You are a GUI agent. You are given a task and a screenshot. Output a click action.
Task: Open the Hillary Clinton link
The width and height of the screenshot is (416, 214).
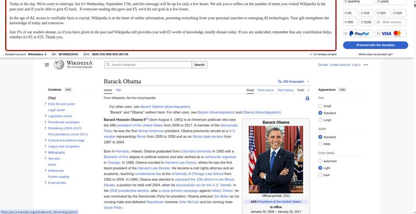(x=223, y=191)
